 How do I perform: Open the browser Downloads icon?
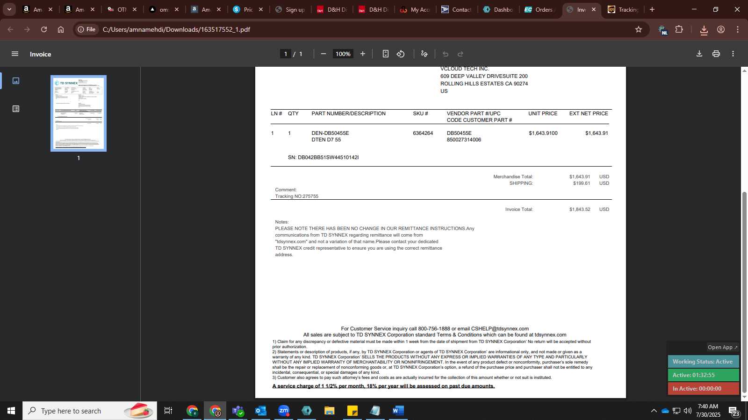[704, 30]
